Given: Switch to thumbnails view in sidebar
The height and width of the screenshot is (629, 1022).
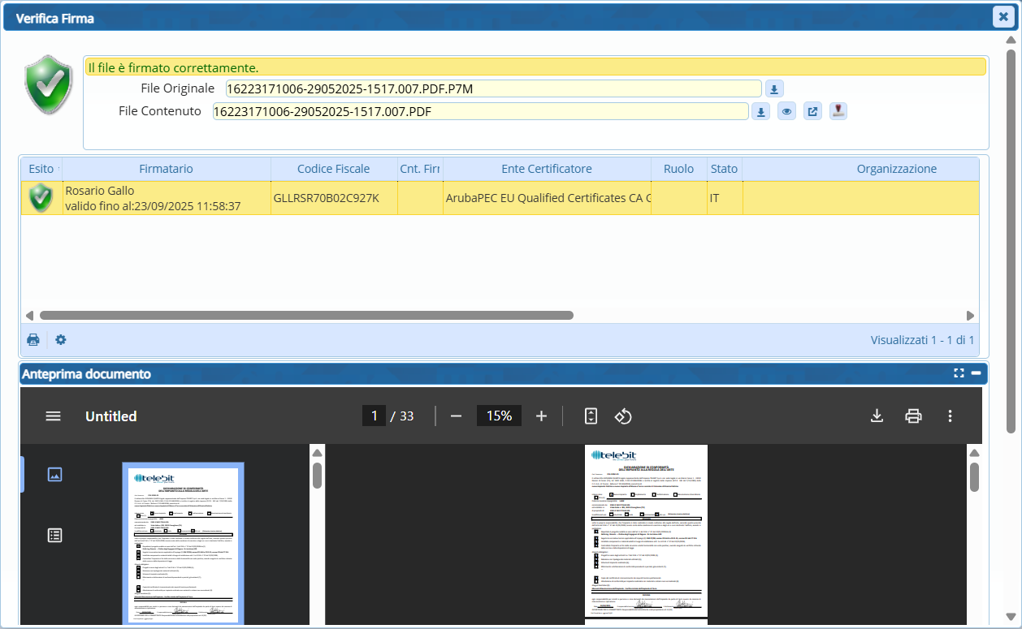Looking at the screenshot, I should click(54, 475).
